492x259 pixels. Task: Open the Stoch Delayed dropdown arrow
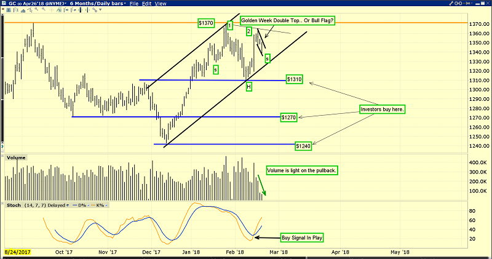[x=68, y=205]
